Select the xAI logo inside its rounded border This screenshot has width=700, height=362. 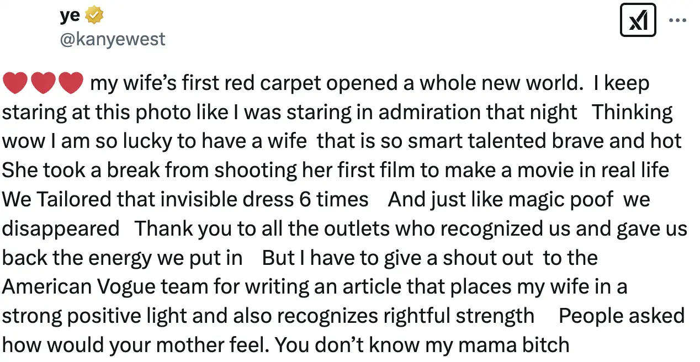pyautogui.click(x=638, y=19)
